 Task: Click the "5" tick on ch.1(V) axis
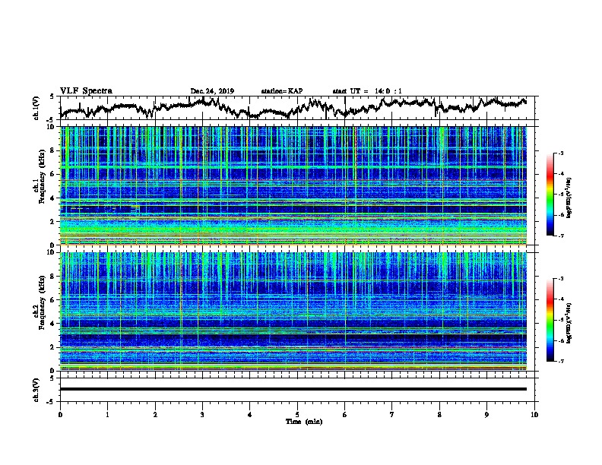pos(52,96)
